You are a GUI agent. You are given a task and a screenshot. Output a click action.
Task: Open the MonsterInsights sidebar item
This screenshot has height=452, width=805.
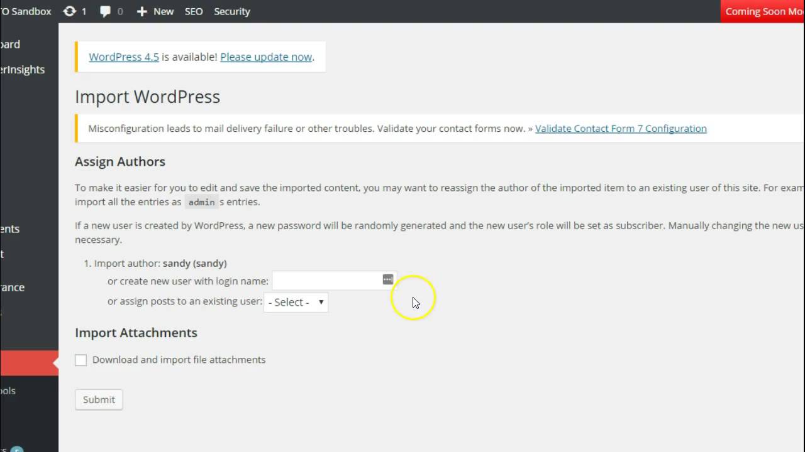point(22,70)
